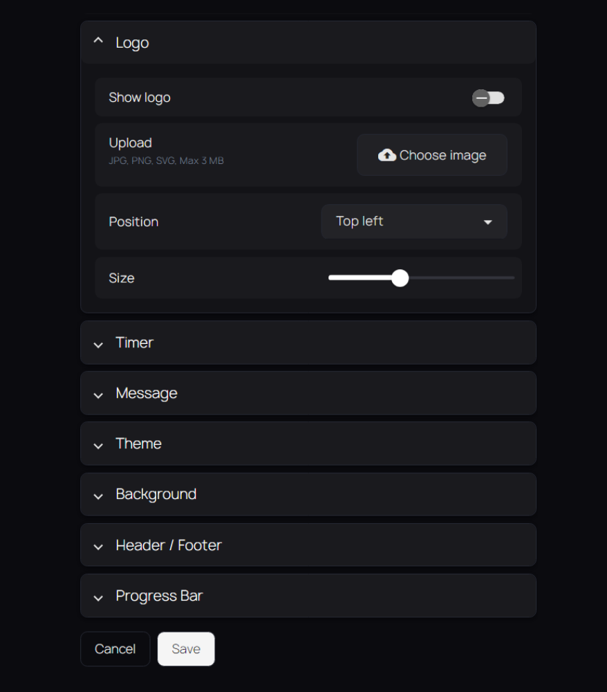The height and width of the screenshot is (692, 607).
Task: Click the chevron icon next to Timer
Action: click(x=98, y=344)
